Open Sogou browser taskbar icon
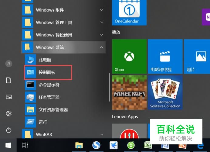The width and height of the screenshot is (210, 152). tap(96, 145)
